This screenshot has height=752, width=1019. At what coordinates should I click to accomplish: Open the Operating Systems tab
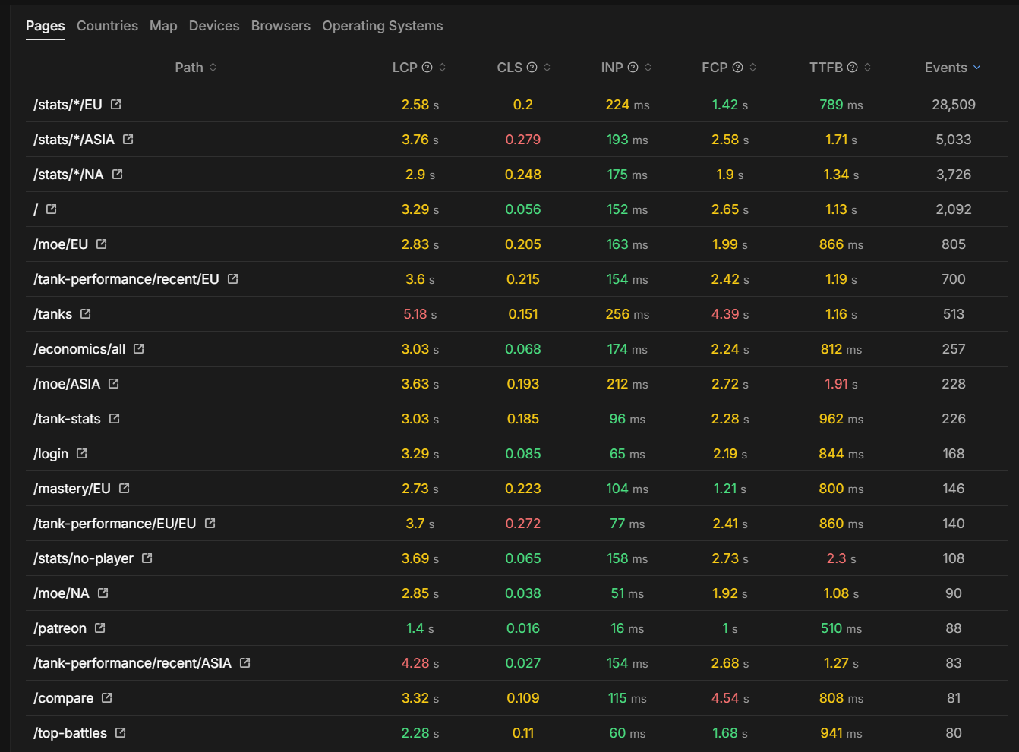pyautogui.click(x=382, y=26)
